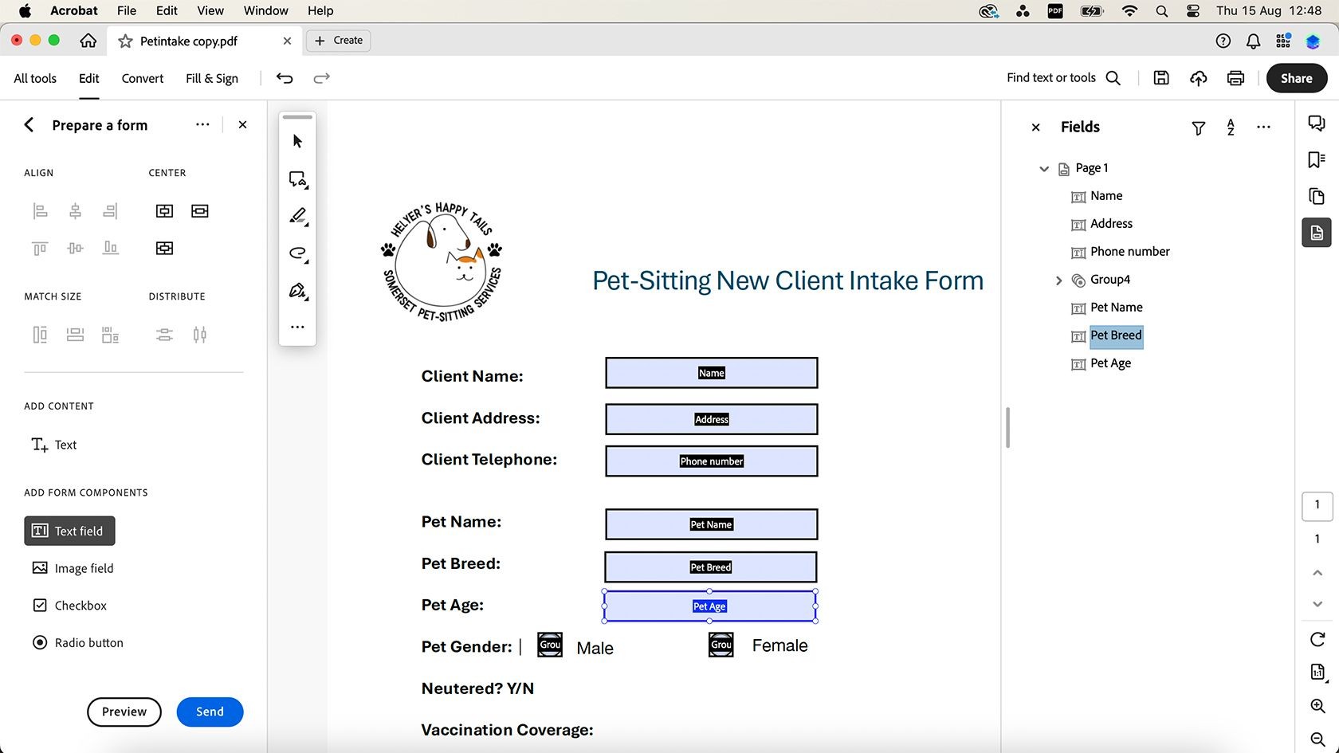
Task: Switch to All tools tab
Action: tap(35, 78)
